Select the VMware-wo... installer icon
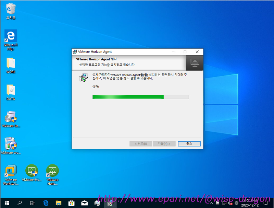 (11, 146)
